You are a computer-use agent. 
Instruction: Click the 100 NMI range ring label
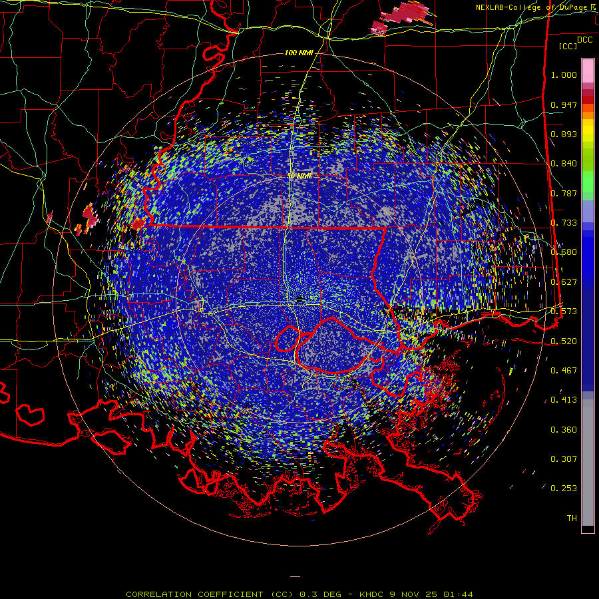299,53
